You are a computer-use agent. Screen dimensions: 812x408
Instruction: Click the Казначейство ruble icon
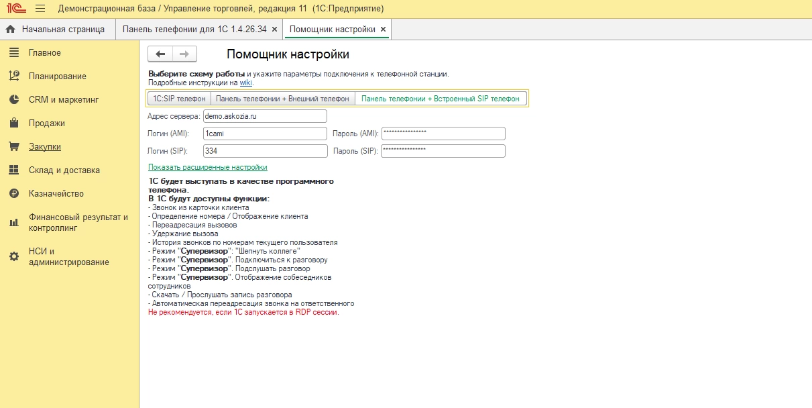coord(14,193)
